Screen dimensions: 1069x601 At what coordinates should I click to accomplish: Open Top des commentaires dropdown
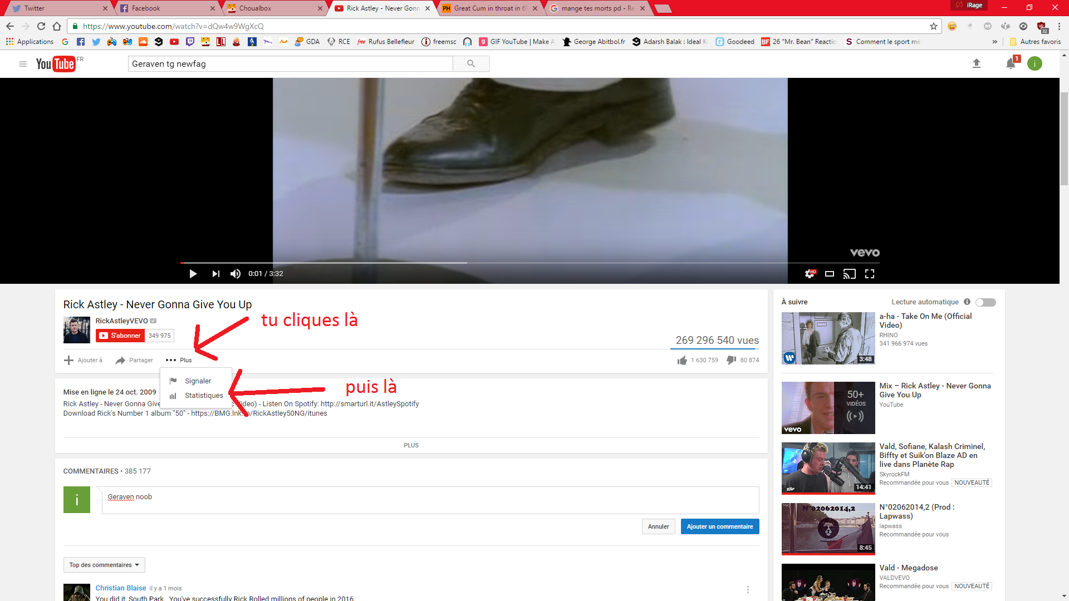[x=104, y=565]
